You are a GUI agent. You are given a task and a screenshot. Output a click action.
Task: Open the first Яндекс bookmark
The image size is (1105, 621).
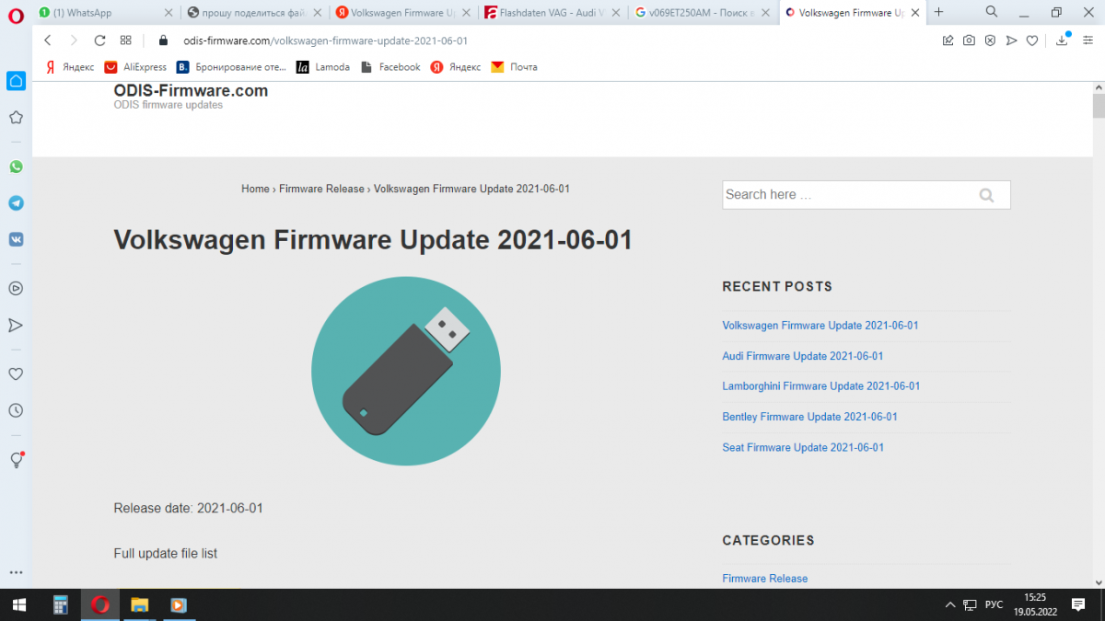click(x=69, y=67)
